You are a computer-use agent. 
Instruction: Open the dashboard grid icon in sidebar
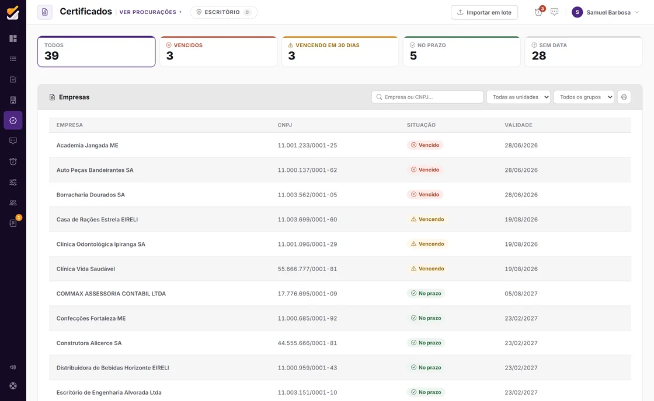point(13,38)
